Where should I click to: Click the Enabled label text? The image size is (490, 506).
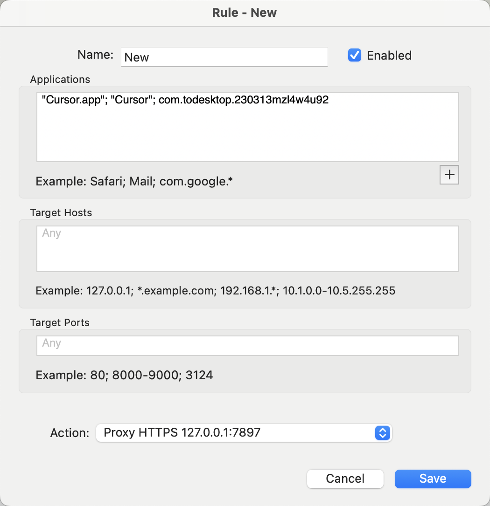point(389,55)
